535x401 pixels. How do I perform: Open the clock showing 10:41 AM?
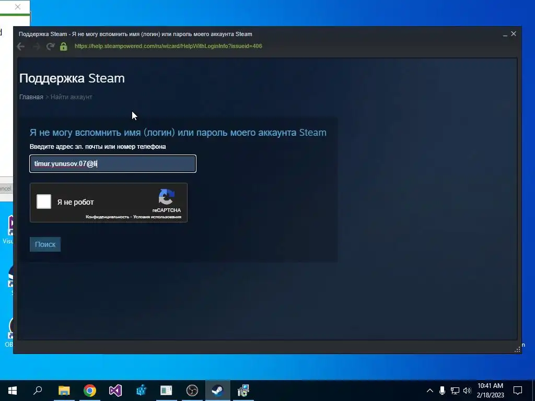[490, 391]
